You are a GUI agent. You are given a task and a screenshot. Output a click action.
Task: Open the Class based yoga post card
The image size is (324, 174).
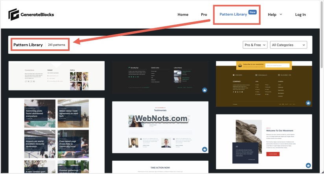click(73, 144)
